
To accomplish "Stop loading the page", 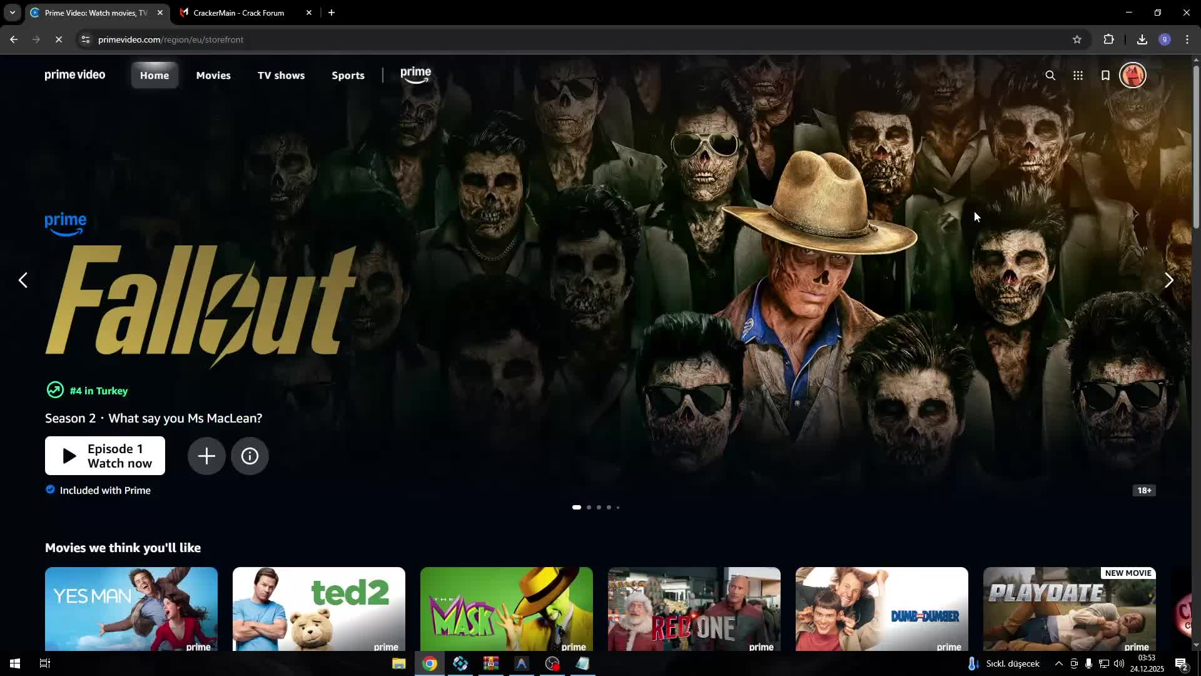I will (x=59, y=39).
